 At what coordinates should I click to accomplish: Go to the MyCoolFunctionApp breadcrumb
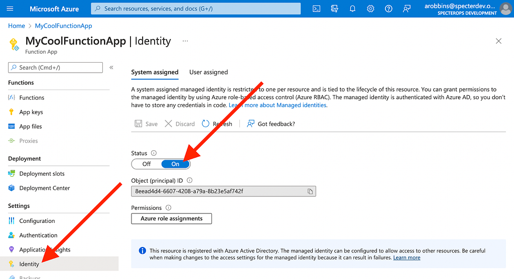(64, 26)
